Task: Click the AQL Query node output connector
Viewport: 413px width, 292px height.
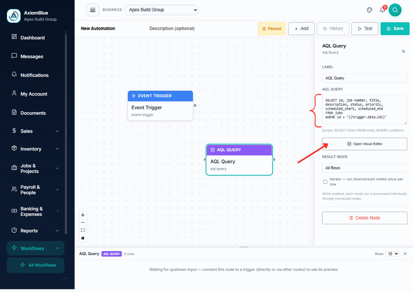Action: (x=274, y=159)
